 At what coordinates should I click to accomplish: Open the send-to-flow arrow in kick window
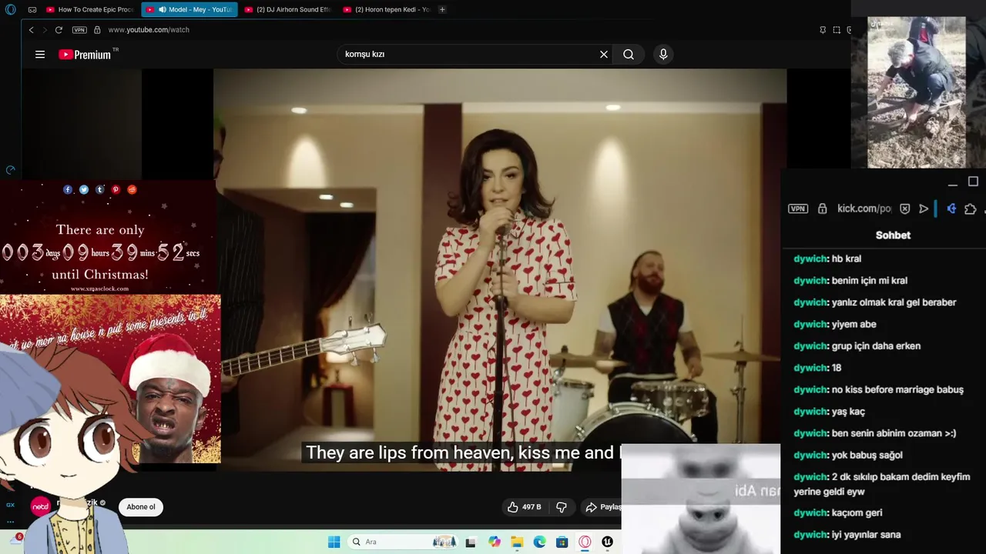924,209
